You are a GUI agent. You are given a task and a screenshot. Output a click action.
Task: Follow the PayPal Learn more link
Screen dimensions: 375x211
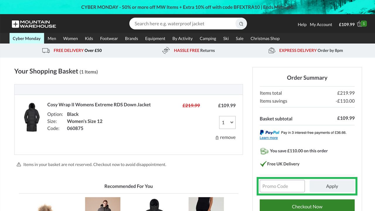tap(269, 138)
